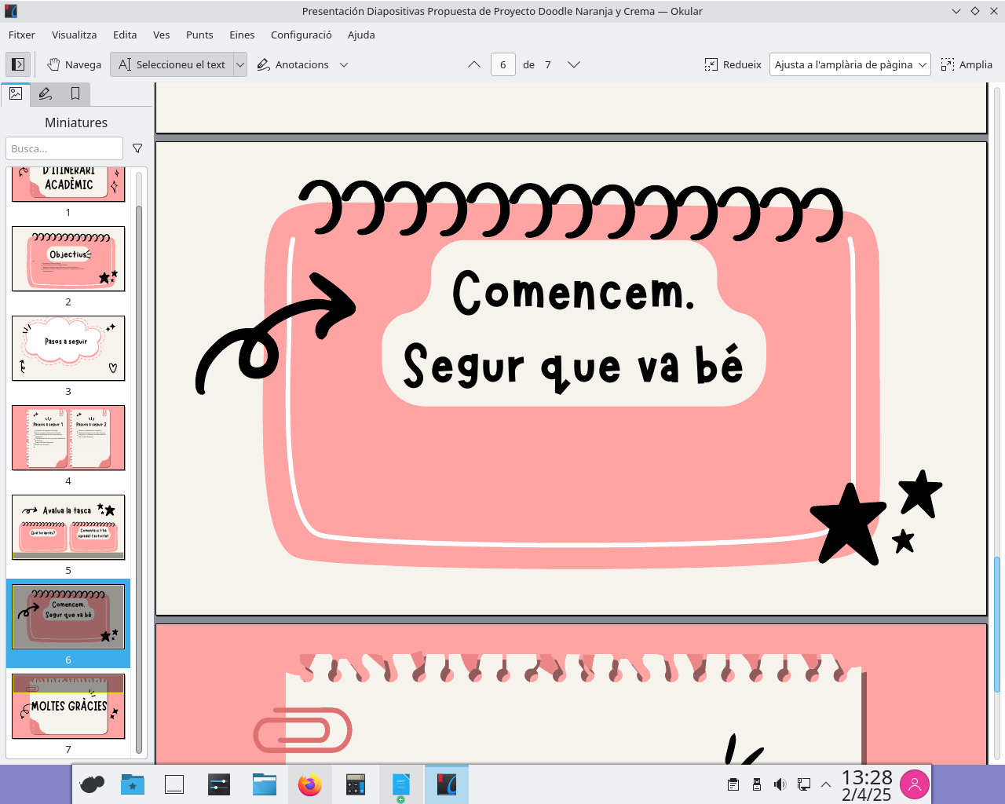Click the Amplia zoom in button
Screen dimensions: 1005x804
[x=967, y=64]
